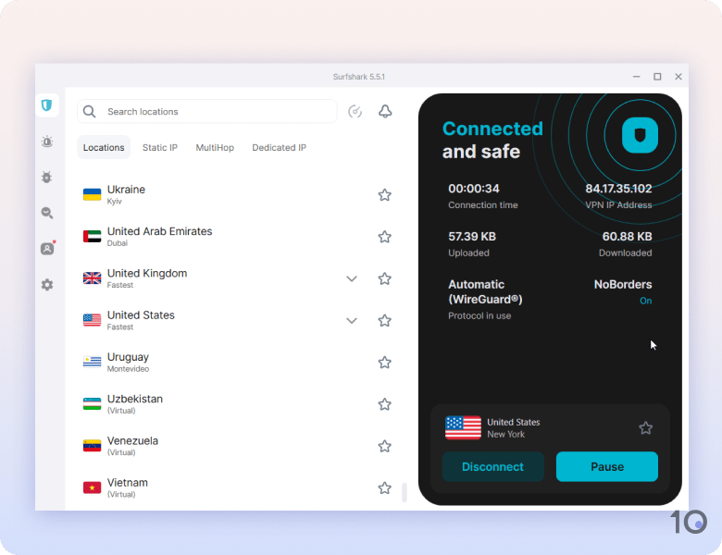The height and width of the screenshot is (555, 722).
Task: Star the connected New York location
Action: pos(645,428)
